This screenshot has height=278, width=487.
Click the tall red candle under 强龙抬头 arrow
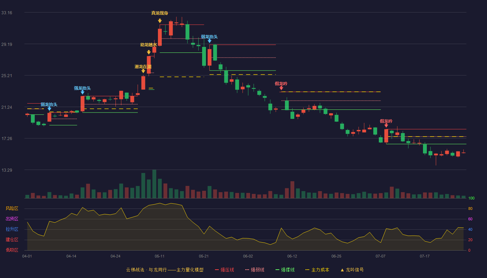pyautogui.click(x=82, y=104)
